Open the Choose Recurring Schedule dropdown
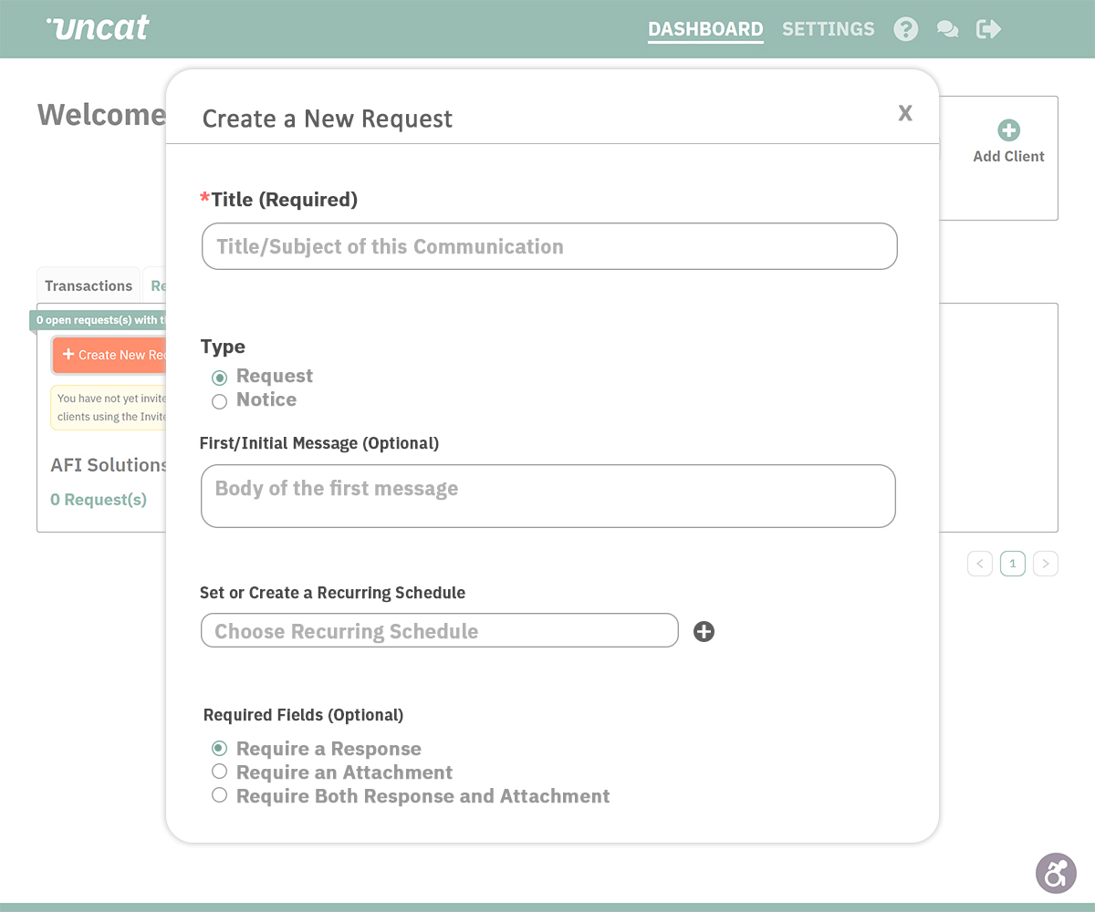The height and width of the screenshot is (912, 1095). pyautogui.click(x=440, y=630)
